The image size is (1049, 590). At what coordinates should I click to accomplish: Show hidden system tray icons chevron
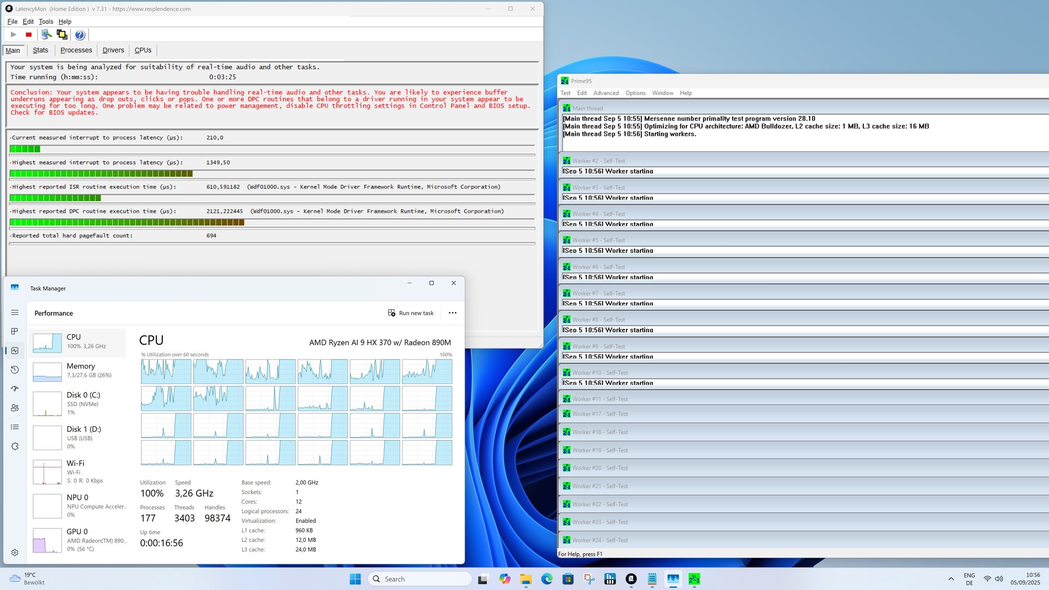coord(951,579)
